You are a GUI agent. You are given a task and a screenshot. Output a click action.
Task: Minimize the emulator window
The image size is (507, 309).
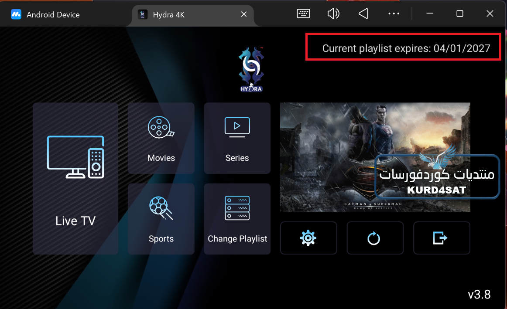430,14
